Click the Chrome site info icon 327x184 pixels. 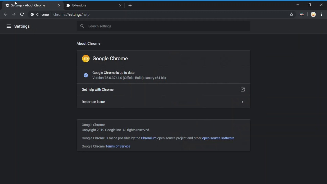[32, 15]
